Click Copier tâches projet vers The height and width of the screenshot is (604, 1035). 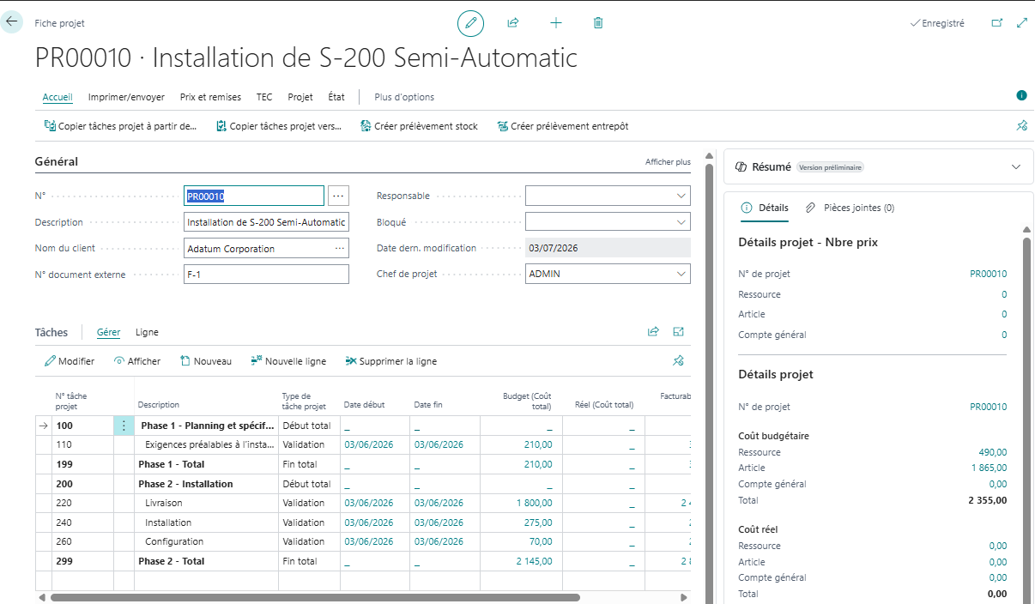(x=279, y=126)
